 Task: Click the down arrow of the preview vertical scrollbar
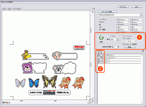93,101
